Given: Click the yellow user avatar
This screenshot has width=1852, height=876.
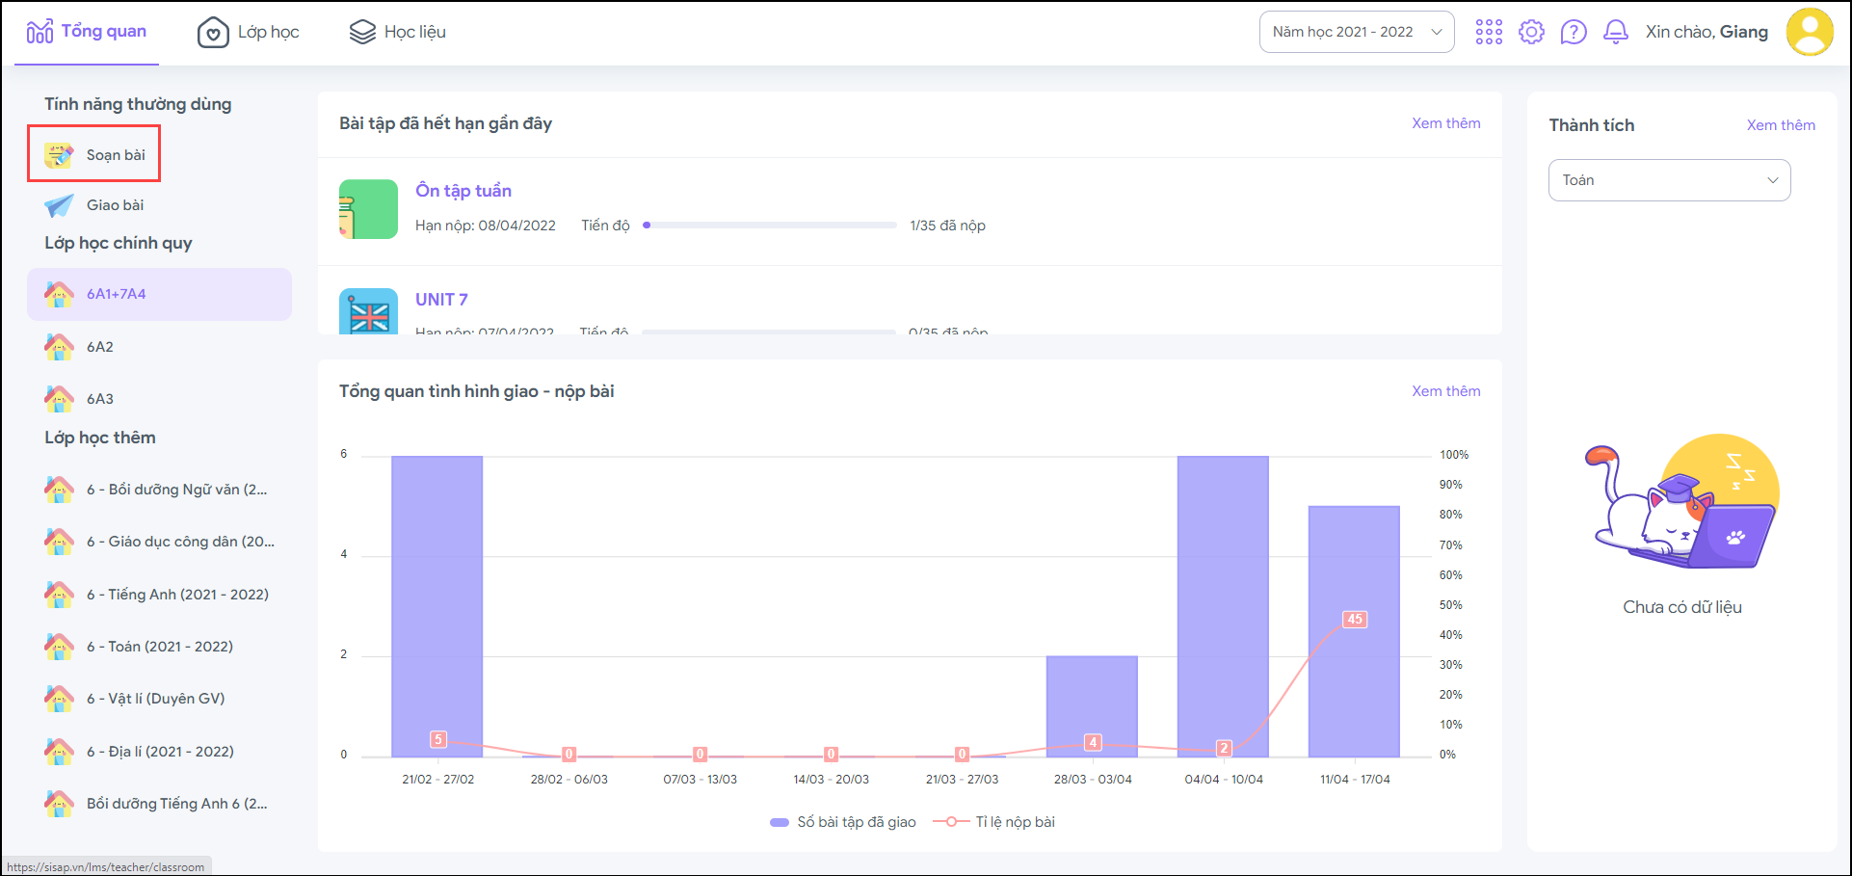Looking at the screenshot, I should point(1810,32).
